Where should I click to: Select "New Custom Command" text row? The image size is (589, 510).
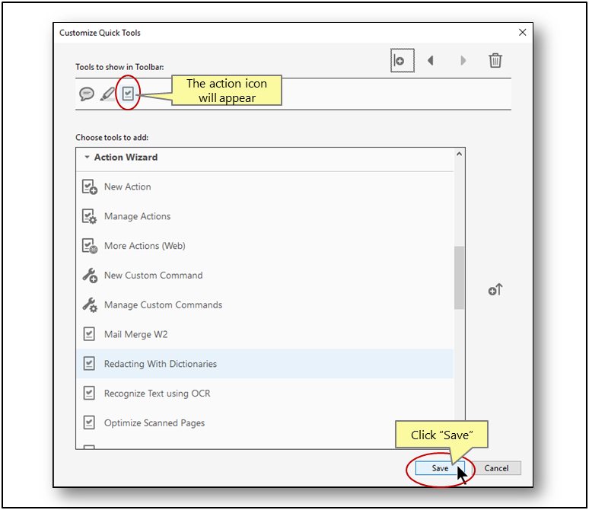[265, 276]
